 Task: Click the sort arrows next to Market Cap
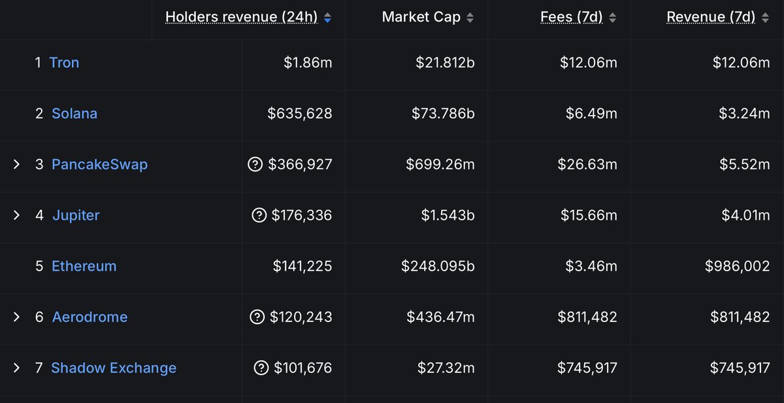pyautogui.click(x=470, y=18)
